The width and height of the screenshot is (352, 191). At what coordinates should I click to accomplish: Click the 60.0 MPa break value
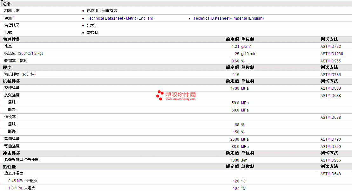(x=240, y=110)
